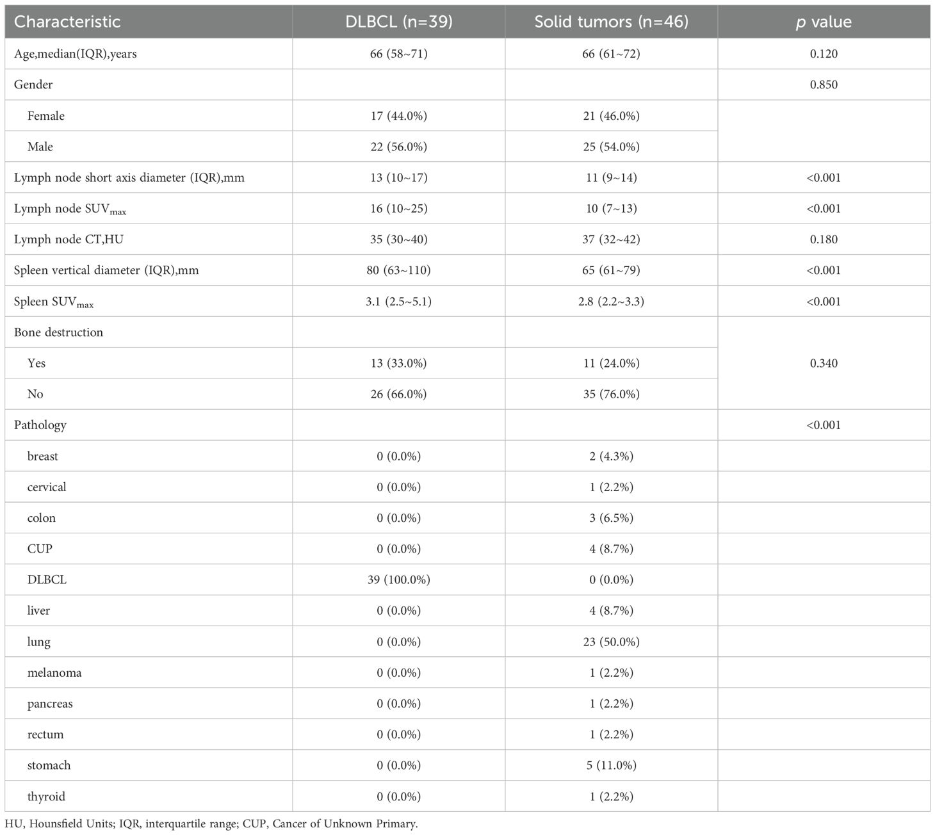The width and height of the screenshot is (935, 835).
Task: Click the Characteristic column header
Action: tap(67, 22)
